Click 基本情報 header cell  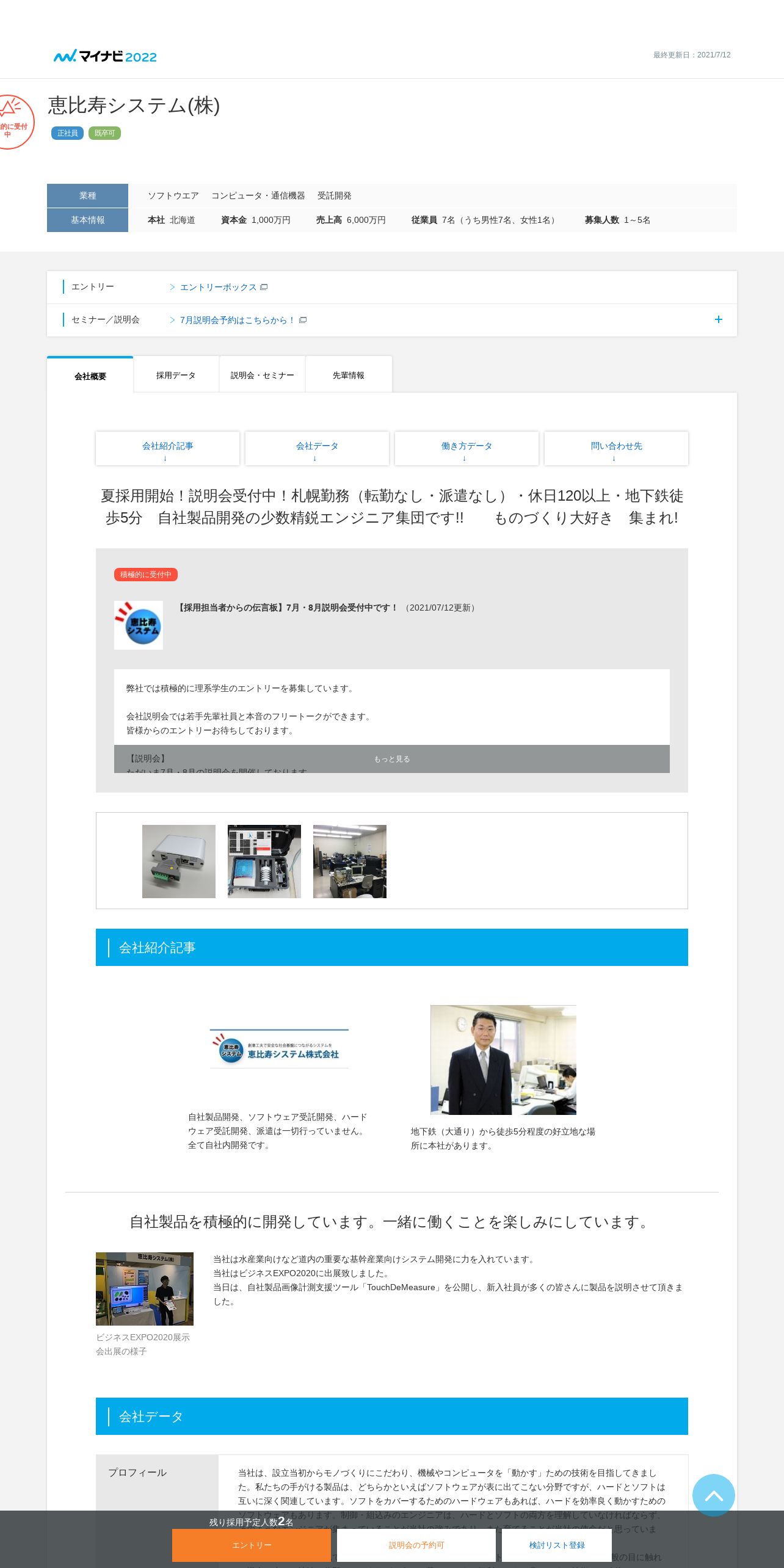[x=87, y=220]
